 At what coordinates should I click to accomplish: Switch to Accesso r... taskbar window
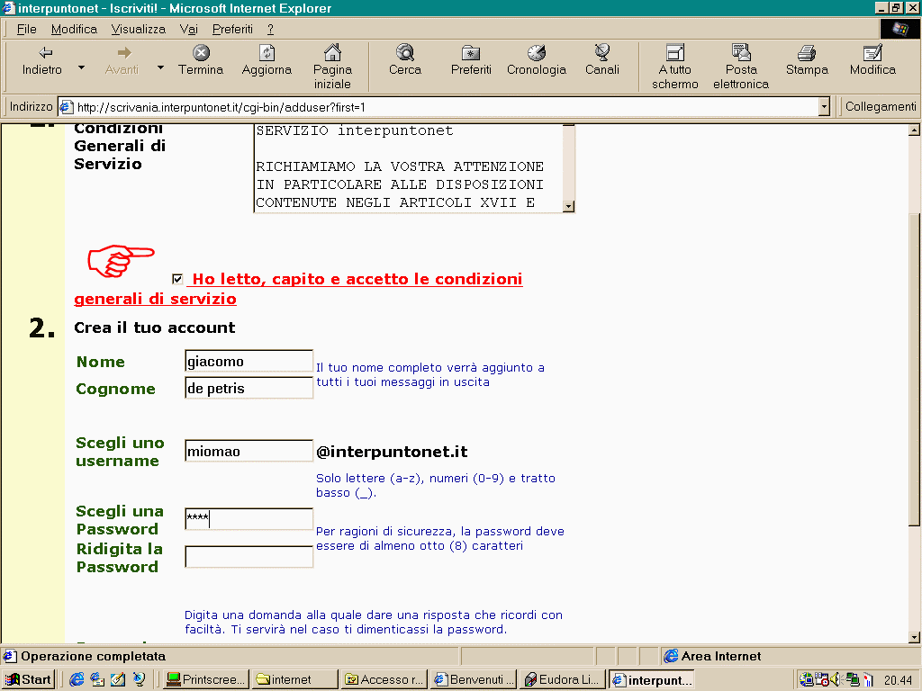tap(384, 679)
